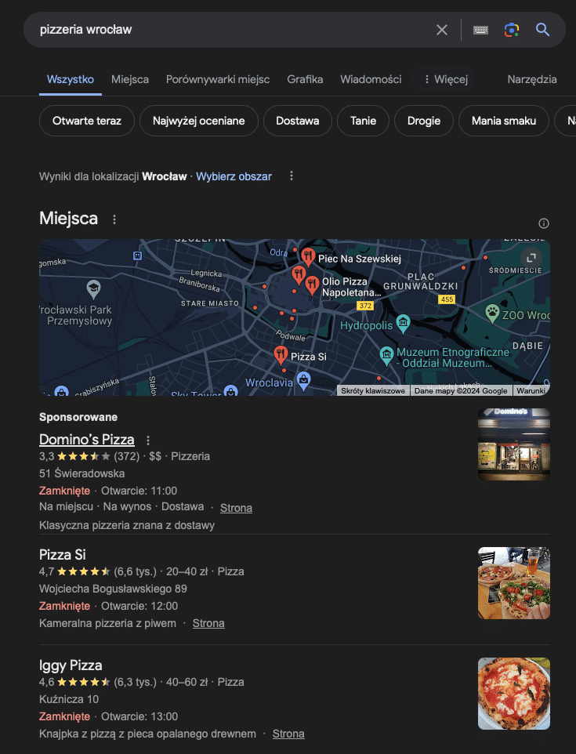Click the magnifying glass search button
This screenshot has height=754, width=576.
tap(542, 29)
